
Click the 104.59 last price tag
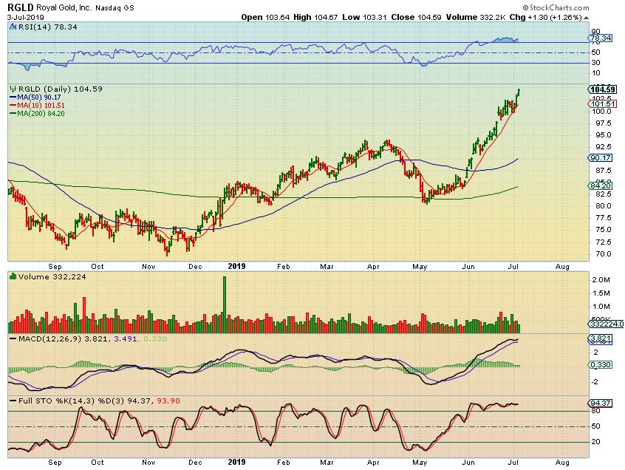[x=603, y=89]
